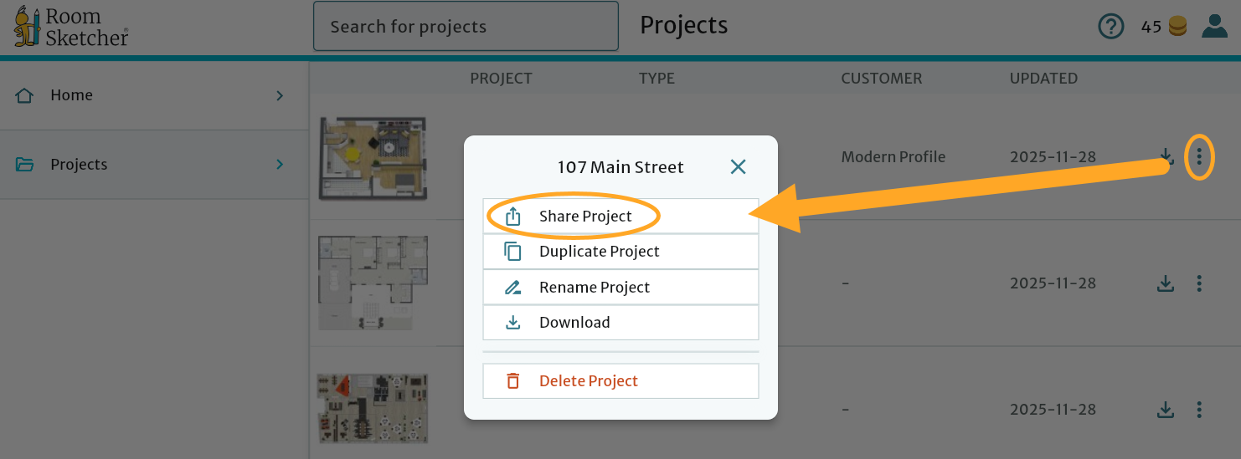Click the Projects page heading
This screenshot has width=1241, height=459.
(x=683, y=26)
